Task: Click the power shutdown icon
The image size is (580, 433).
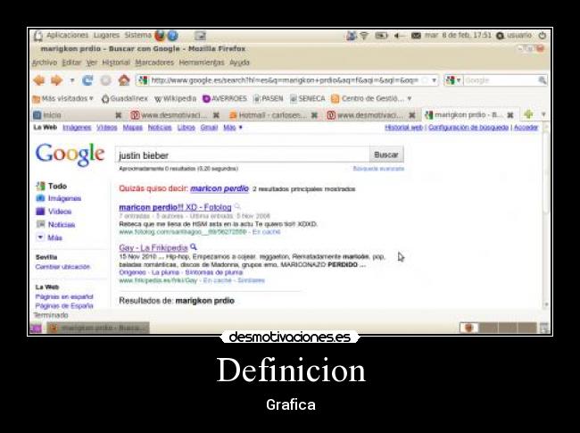Action: coord(543,36)
